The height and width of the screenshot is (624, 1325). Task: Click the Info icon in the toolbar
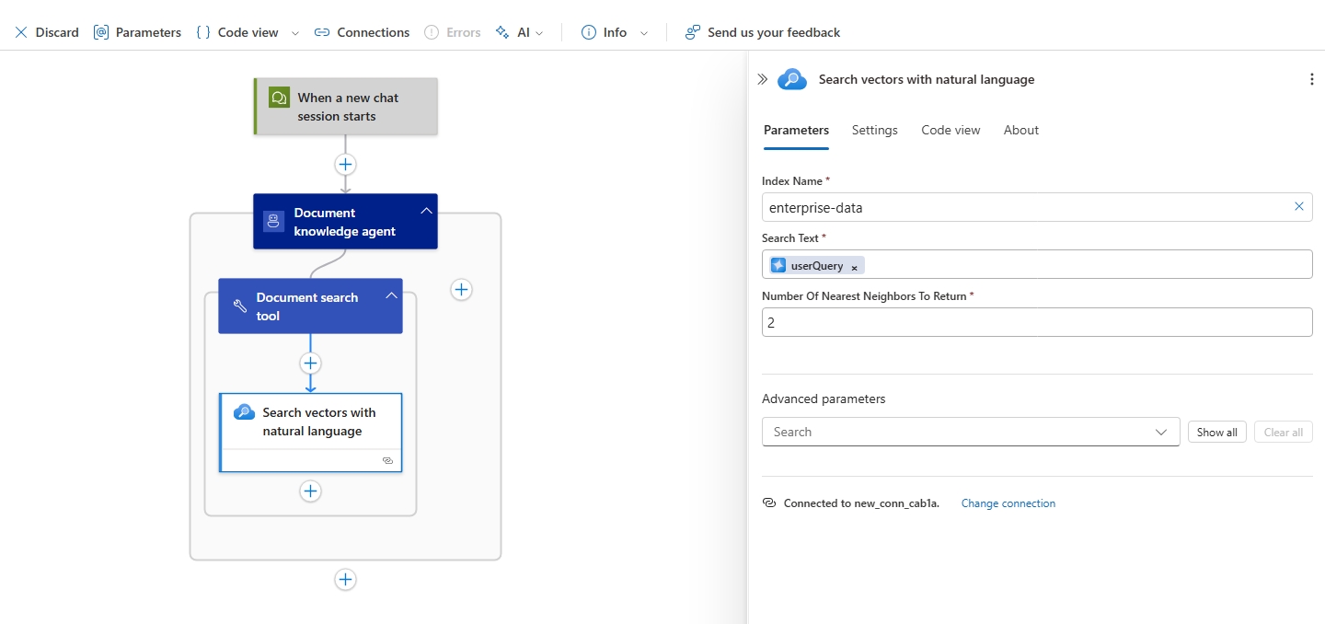click(x=588, y=32)
